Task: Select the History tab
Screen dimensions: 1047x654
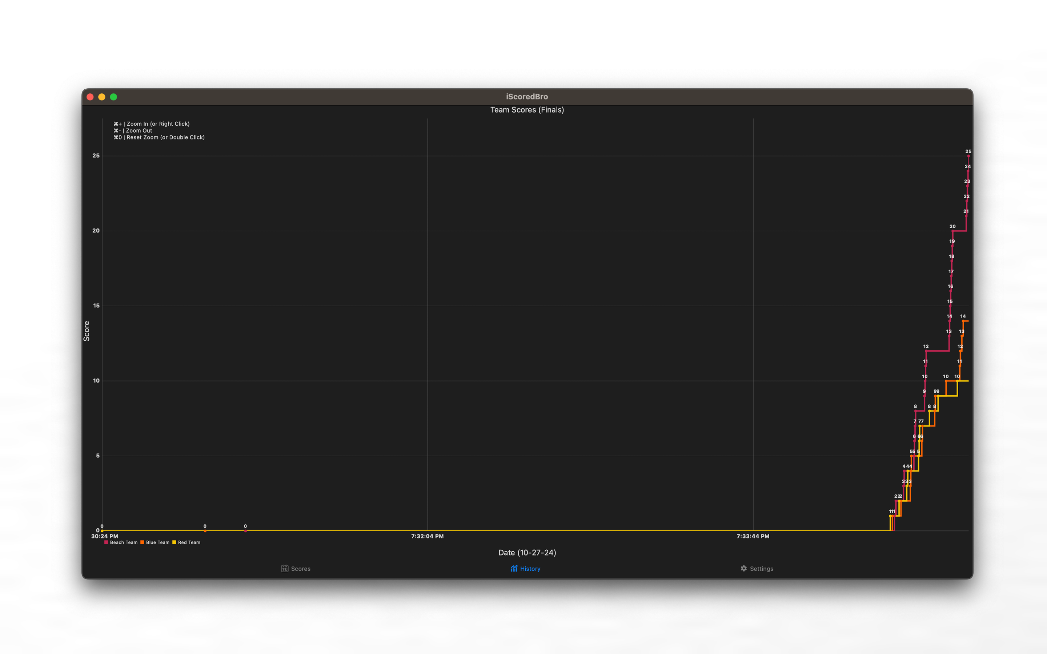Action: coord(526,568)
